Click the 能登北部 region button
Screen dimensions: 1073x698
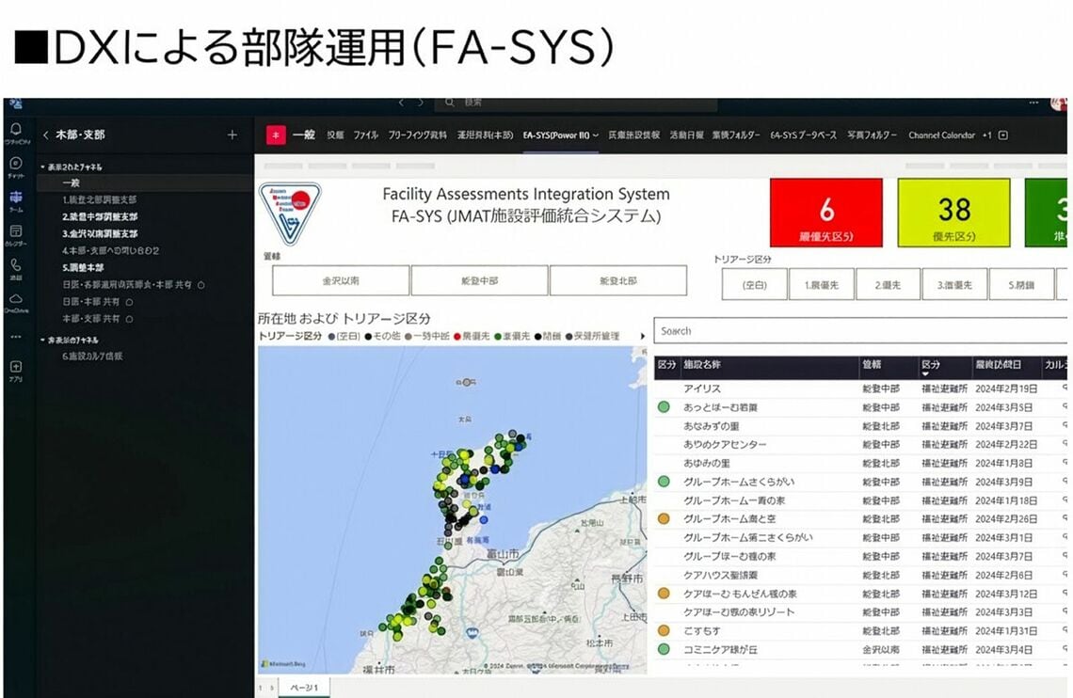coord(618,279)
